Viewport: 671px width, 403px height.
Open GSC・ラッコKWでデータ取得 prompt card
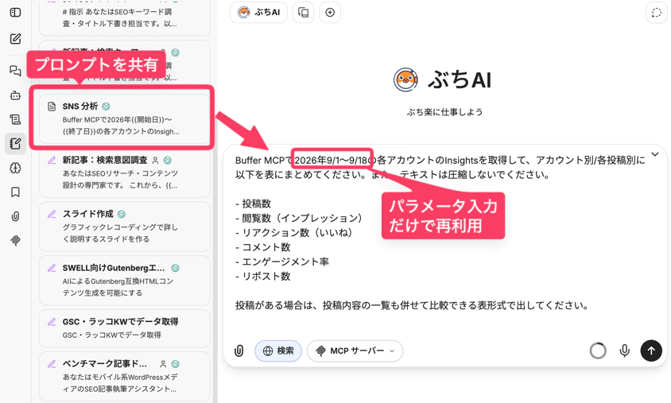pos(125,328)
